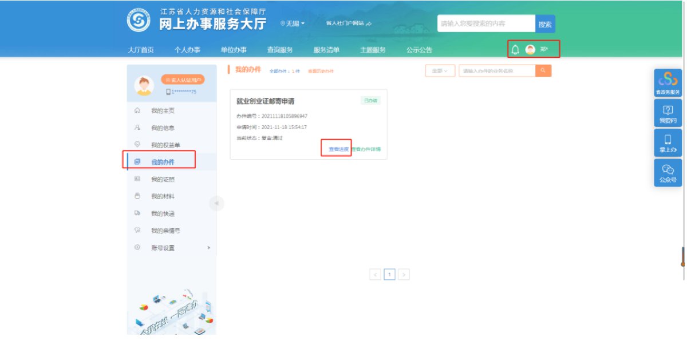The width and height of the screenshot is (687, 341).
Task: Click the business name search field
Action: click(x=496, y=71)
